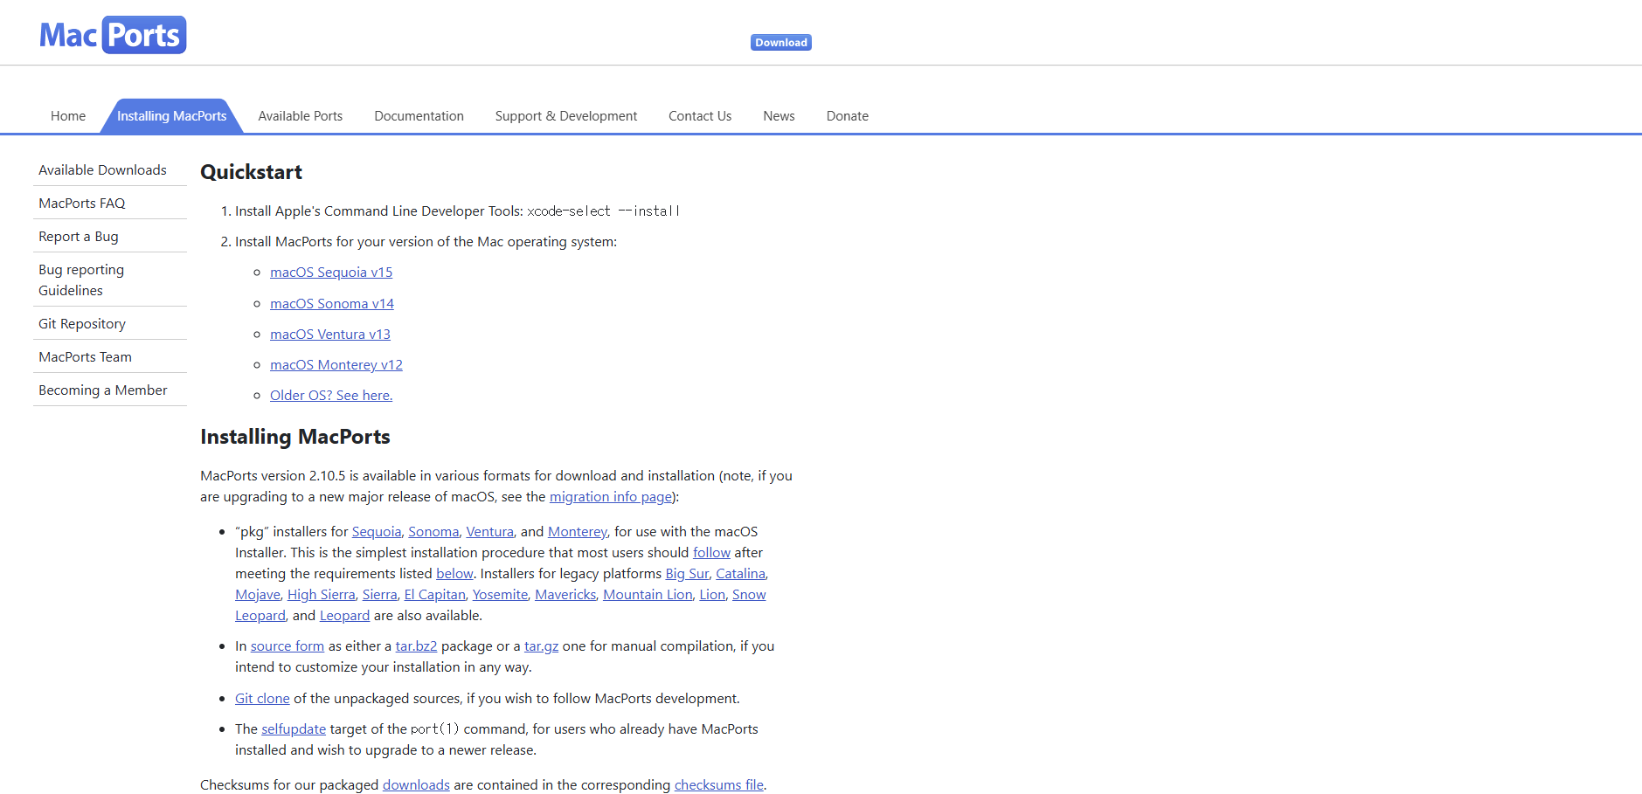The width and height of the screenshot is (1642, 794).
Task: Click Monterey pkg installer link
Action: pos(578,532)
